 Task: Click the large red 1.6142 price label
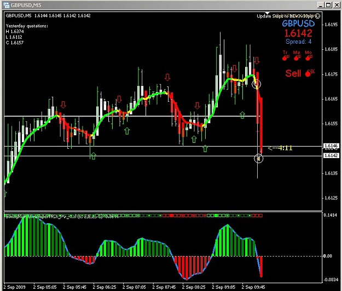pos(298,33)
